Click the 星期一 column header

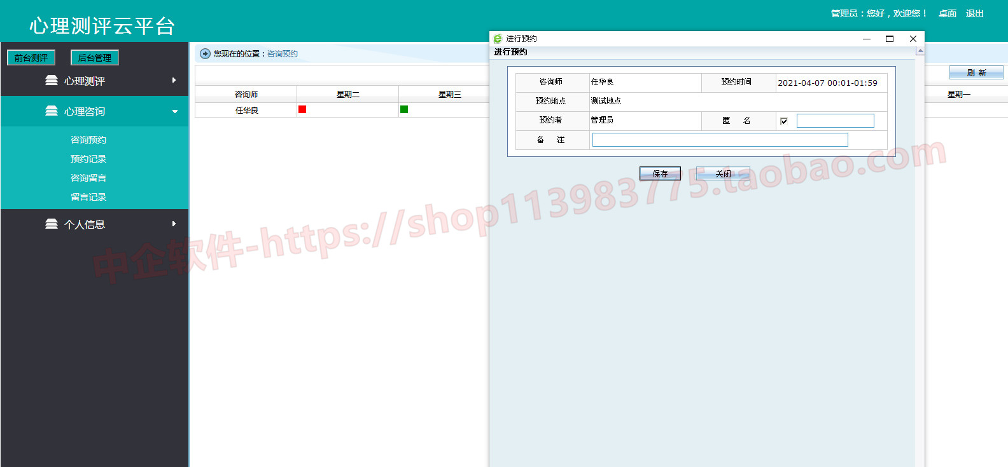[x=959, y=94]
